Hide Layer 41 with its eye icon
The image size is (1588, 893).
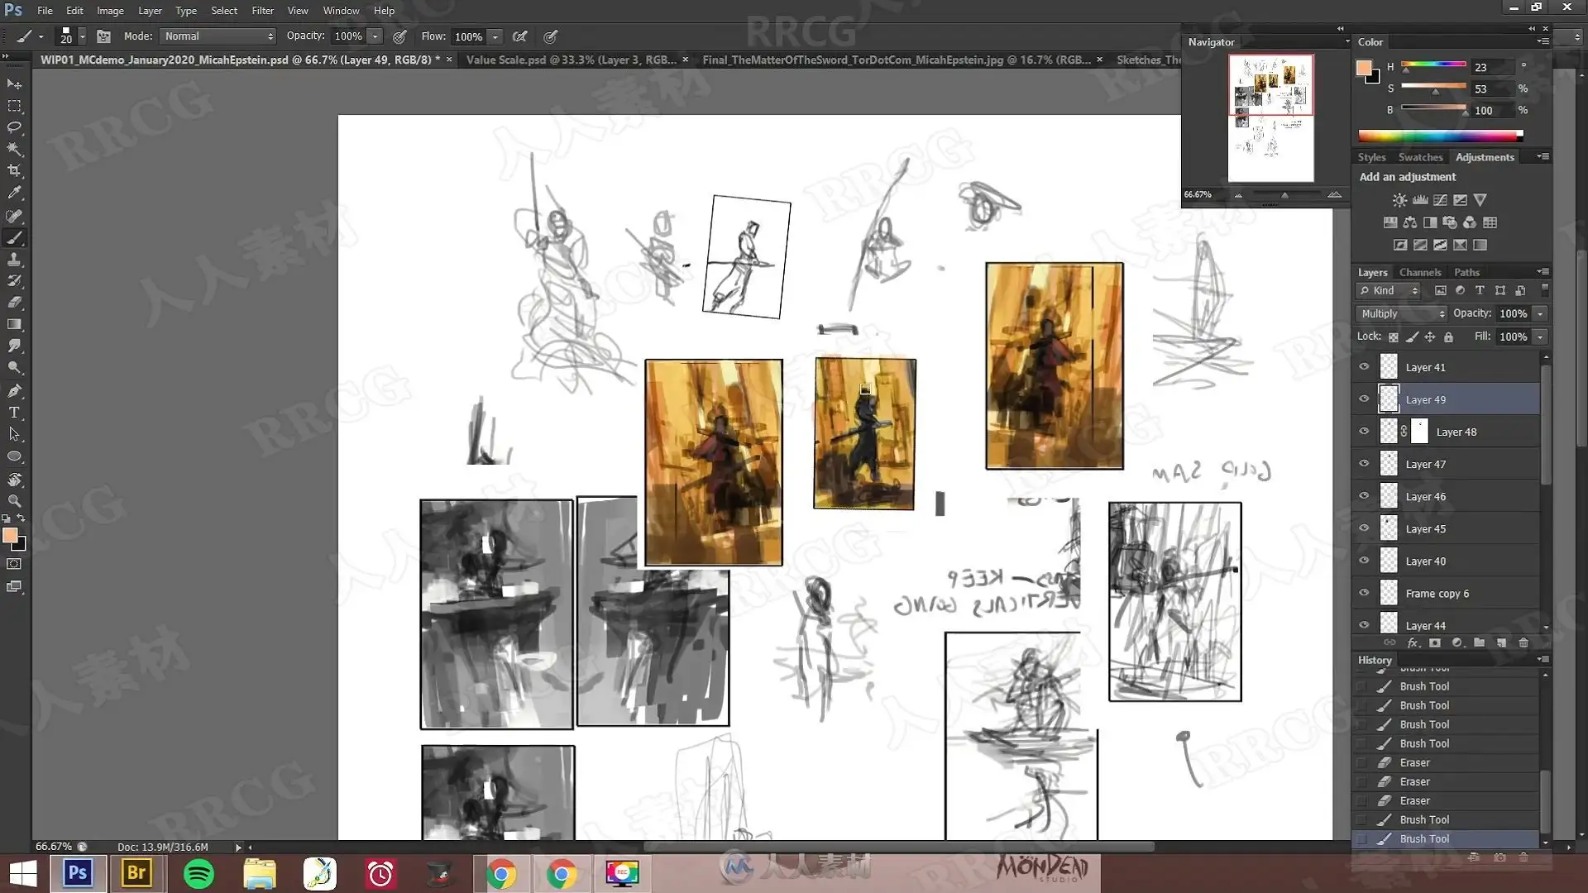click(1364, 367)
